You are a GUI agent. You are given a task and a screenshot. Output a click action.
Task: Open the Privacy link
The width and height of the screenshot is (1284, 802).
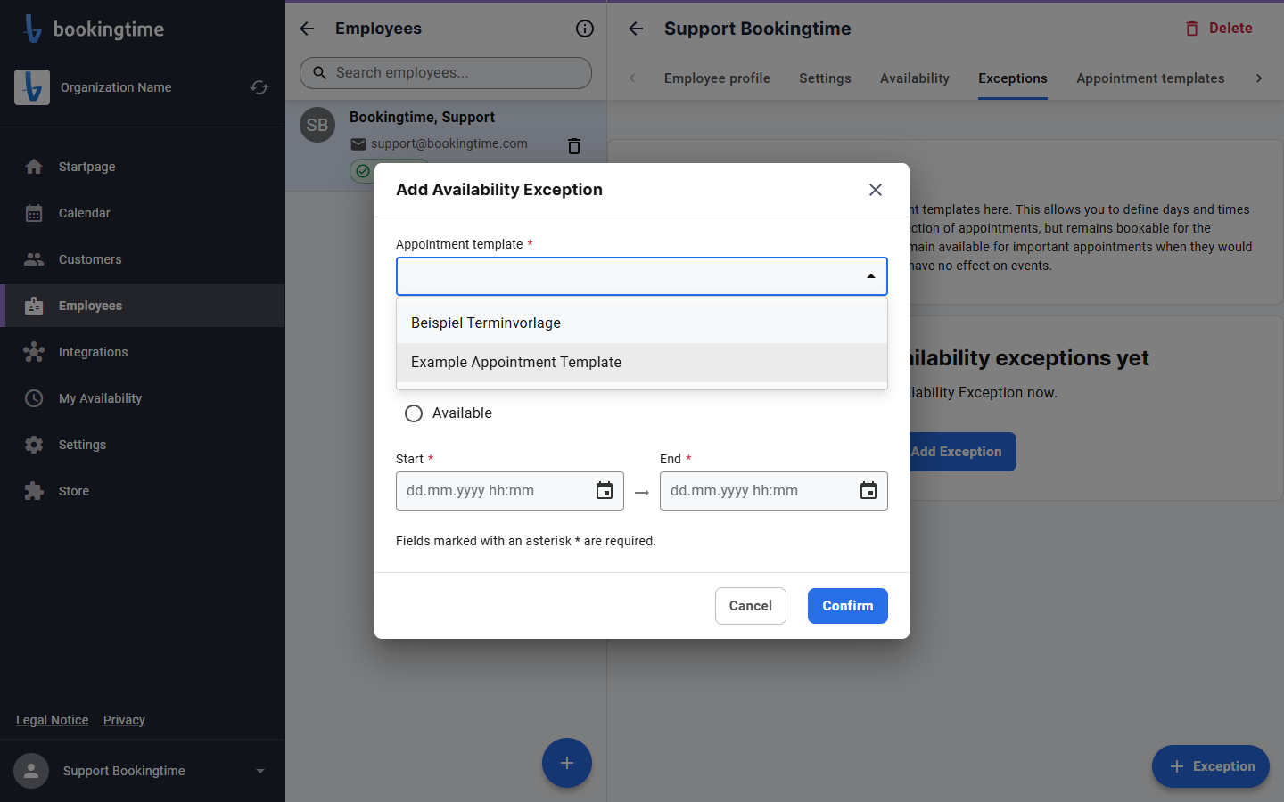(124, 720)
